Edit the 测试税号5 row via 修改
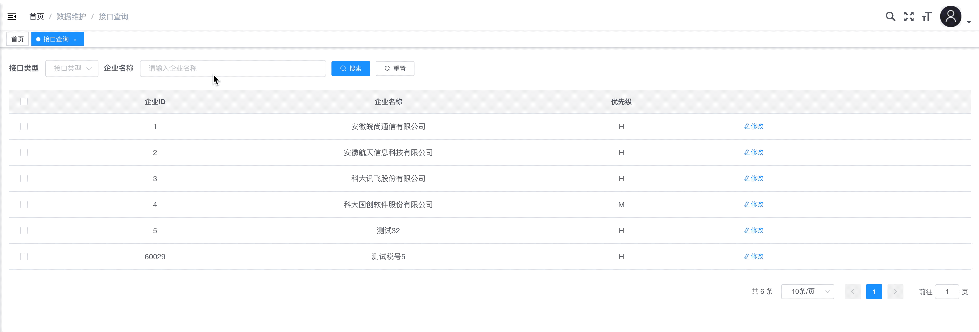 [754, 257]
